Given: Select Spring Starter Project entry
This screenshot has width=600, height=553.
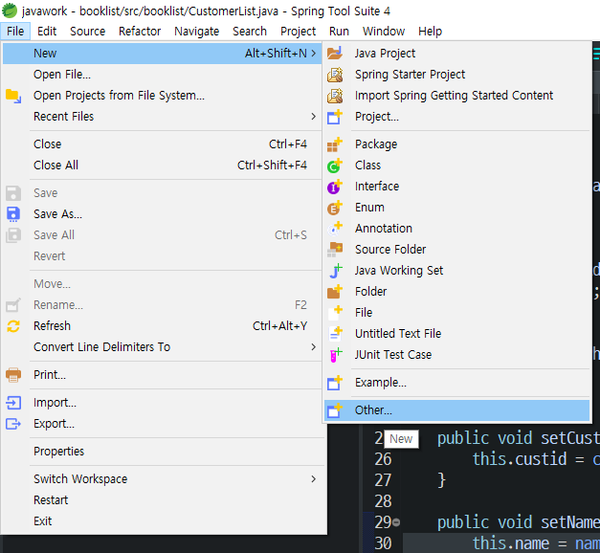Looking at the screenshot, I should pyautogui.click(x=456, y=75).
